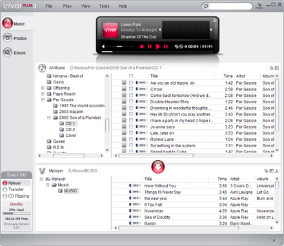Check the box for 'C'mon'
The width and height of the screenshot is (284, 246).
131,89
